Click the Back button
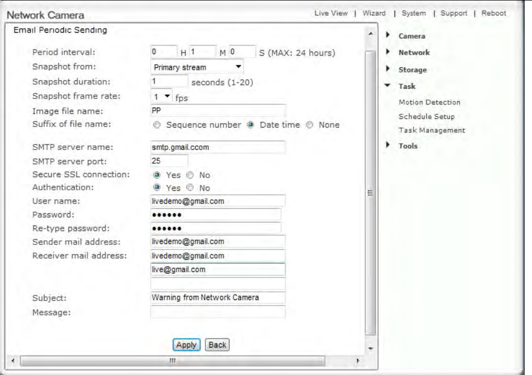Screen dimensions: 532x375 tap(217, 345)
